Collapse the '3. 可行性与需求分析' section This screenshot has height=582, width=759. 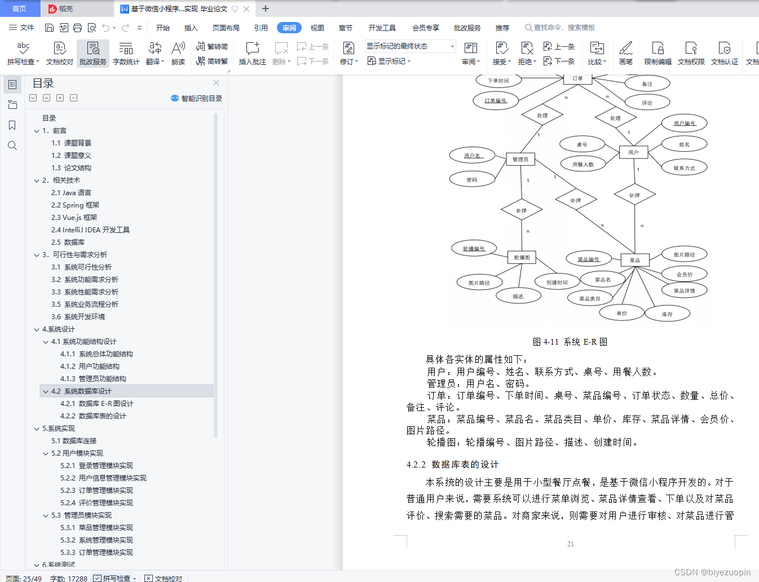tap(37, 255)
